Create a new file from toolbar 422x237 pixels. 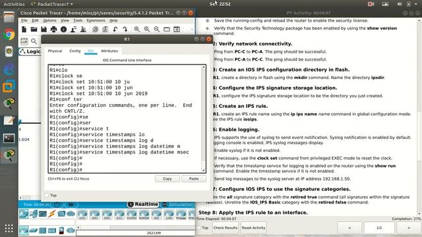pos(24,29)
